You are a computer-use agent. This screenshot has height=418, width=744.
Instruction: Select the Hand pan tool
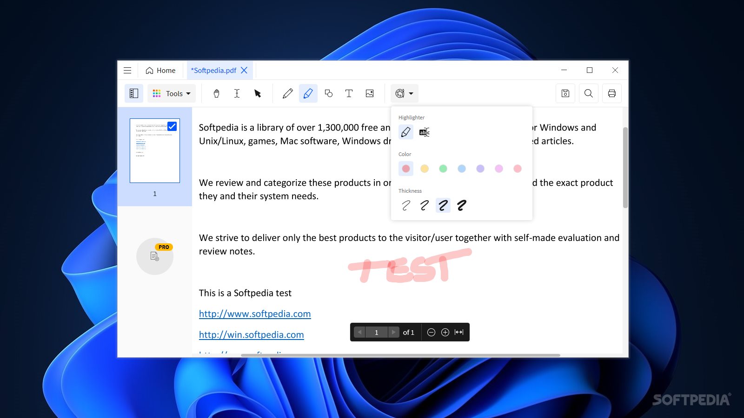216,93
